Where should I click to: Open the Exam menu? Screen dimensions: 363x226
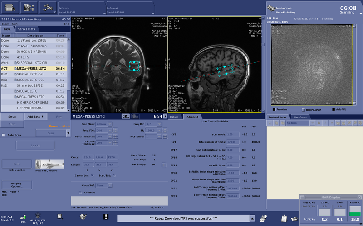tap(5, 24)
